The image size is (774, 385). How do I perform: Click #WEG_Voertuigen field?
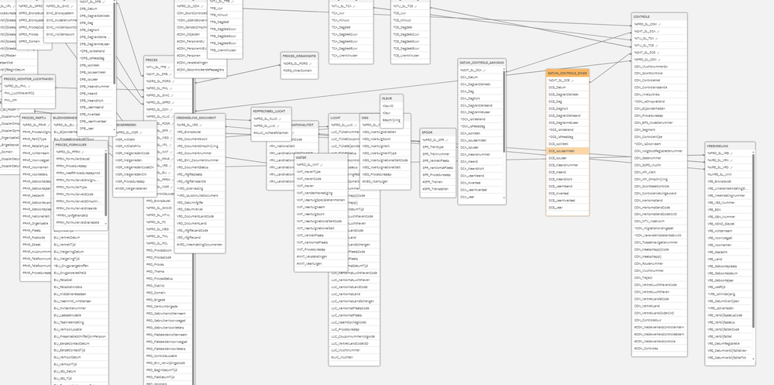point(385,181)
